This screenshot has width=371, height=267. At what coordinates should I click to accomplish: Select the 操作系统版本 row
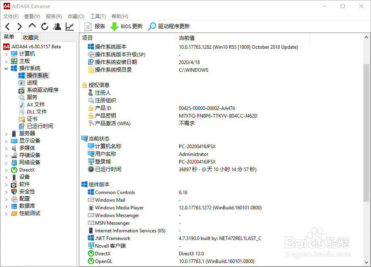click(221, 47)
